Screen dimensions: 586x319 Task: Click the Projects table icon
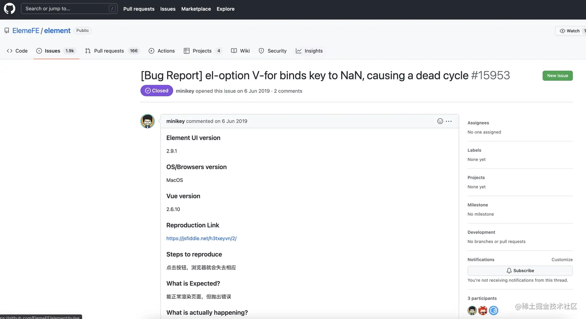point(187,51)
